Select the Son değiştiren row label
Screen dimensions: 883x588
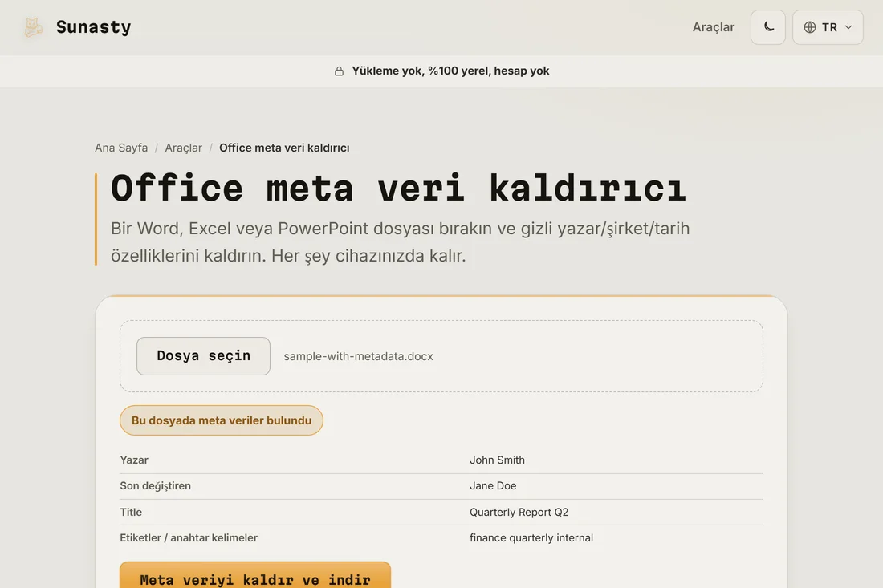click(156, 485)
